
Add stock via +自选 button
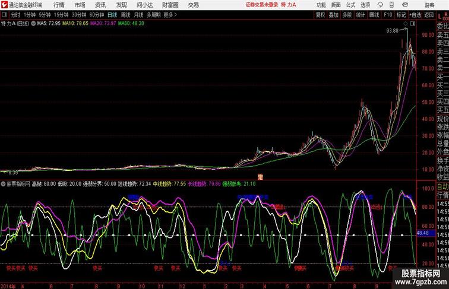point(415,15)
